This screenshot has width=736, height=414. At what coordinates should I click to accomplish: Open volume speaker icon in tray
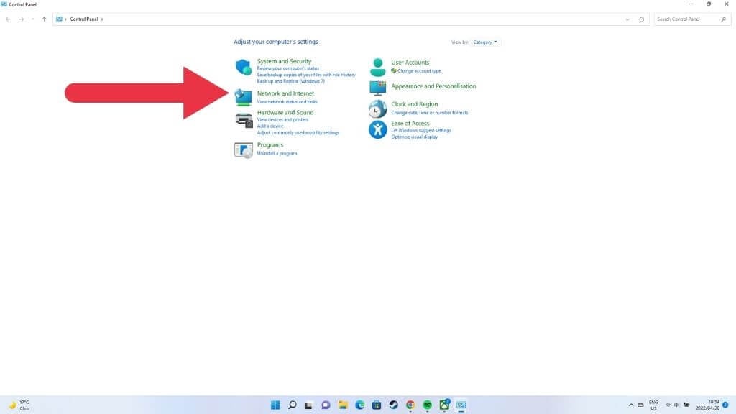676,405
